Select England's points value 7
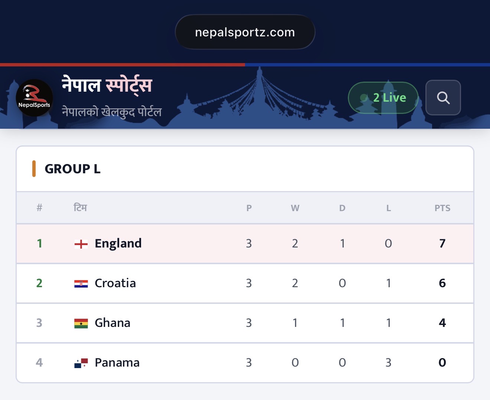This screenshot has width=490, height=400. (442, 243)
